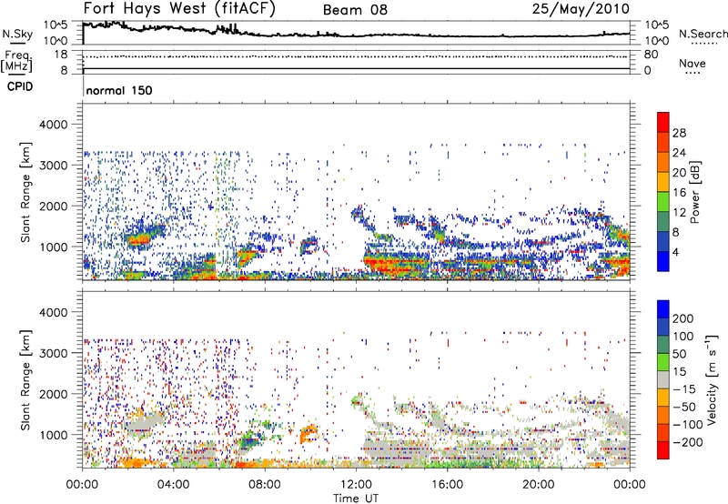The width and height of the screenshot is (728, 504).
Task: Click the date "25/May/2010"
Action: (581, 9)
